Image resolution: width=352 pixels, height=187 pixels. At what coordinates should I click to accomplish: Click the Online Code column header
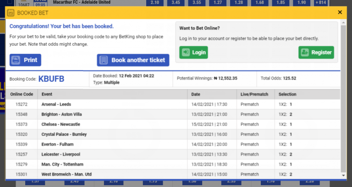click(x=22, y=94)
